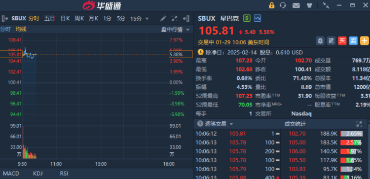The width and height of the screenshot is (370, 179).
Task: Open the mail messages icon
Action: (296, 5)
